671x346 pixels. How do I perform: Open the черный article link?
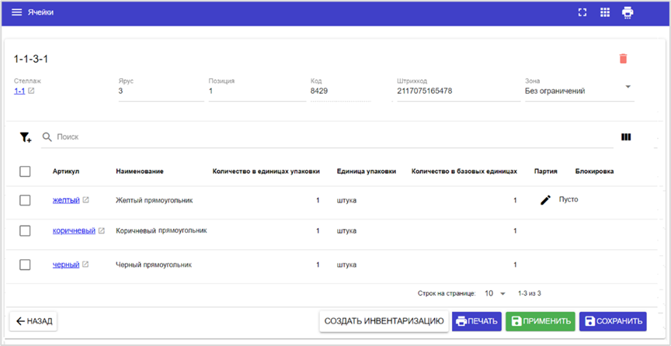click(65, 265)
